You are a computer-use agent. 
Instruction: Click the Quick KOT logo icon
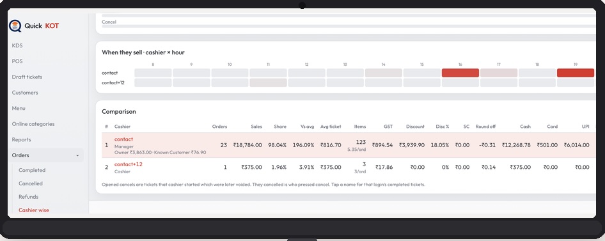click(15, 26)
